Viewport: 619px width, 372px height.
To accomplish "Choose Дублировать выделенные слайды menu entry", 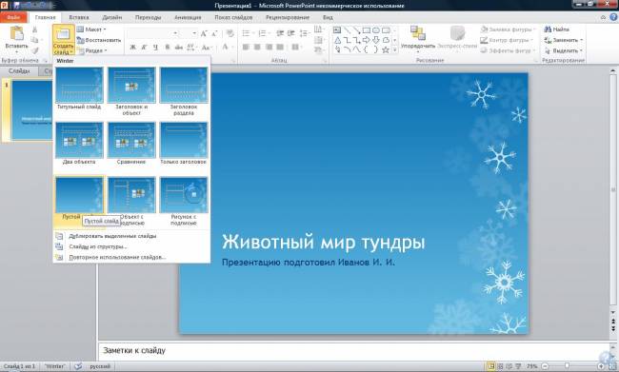I will coord(112,236).
